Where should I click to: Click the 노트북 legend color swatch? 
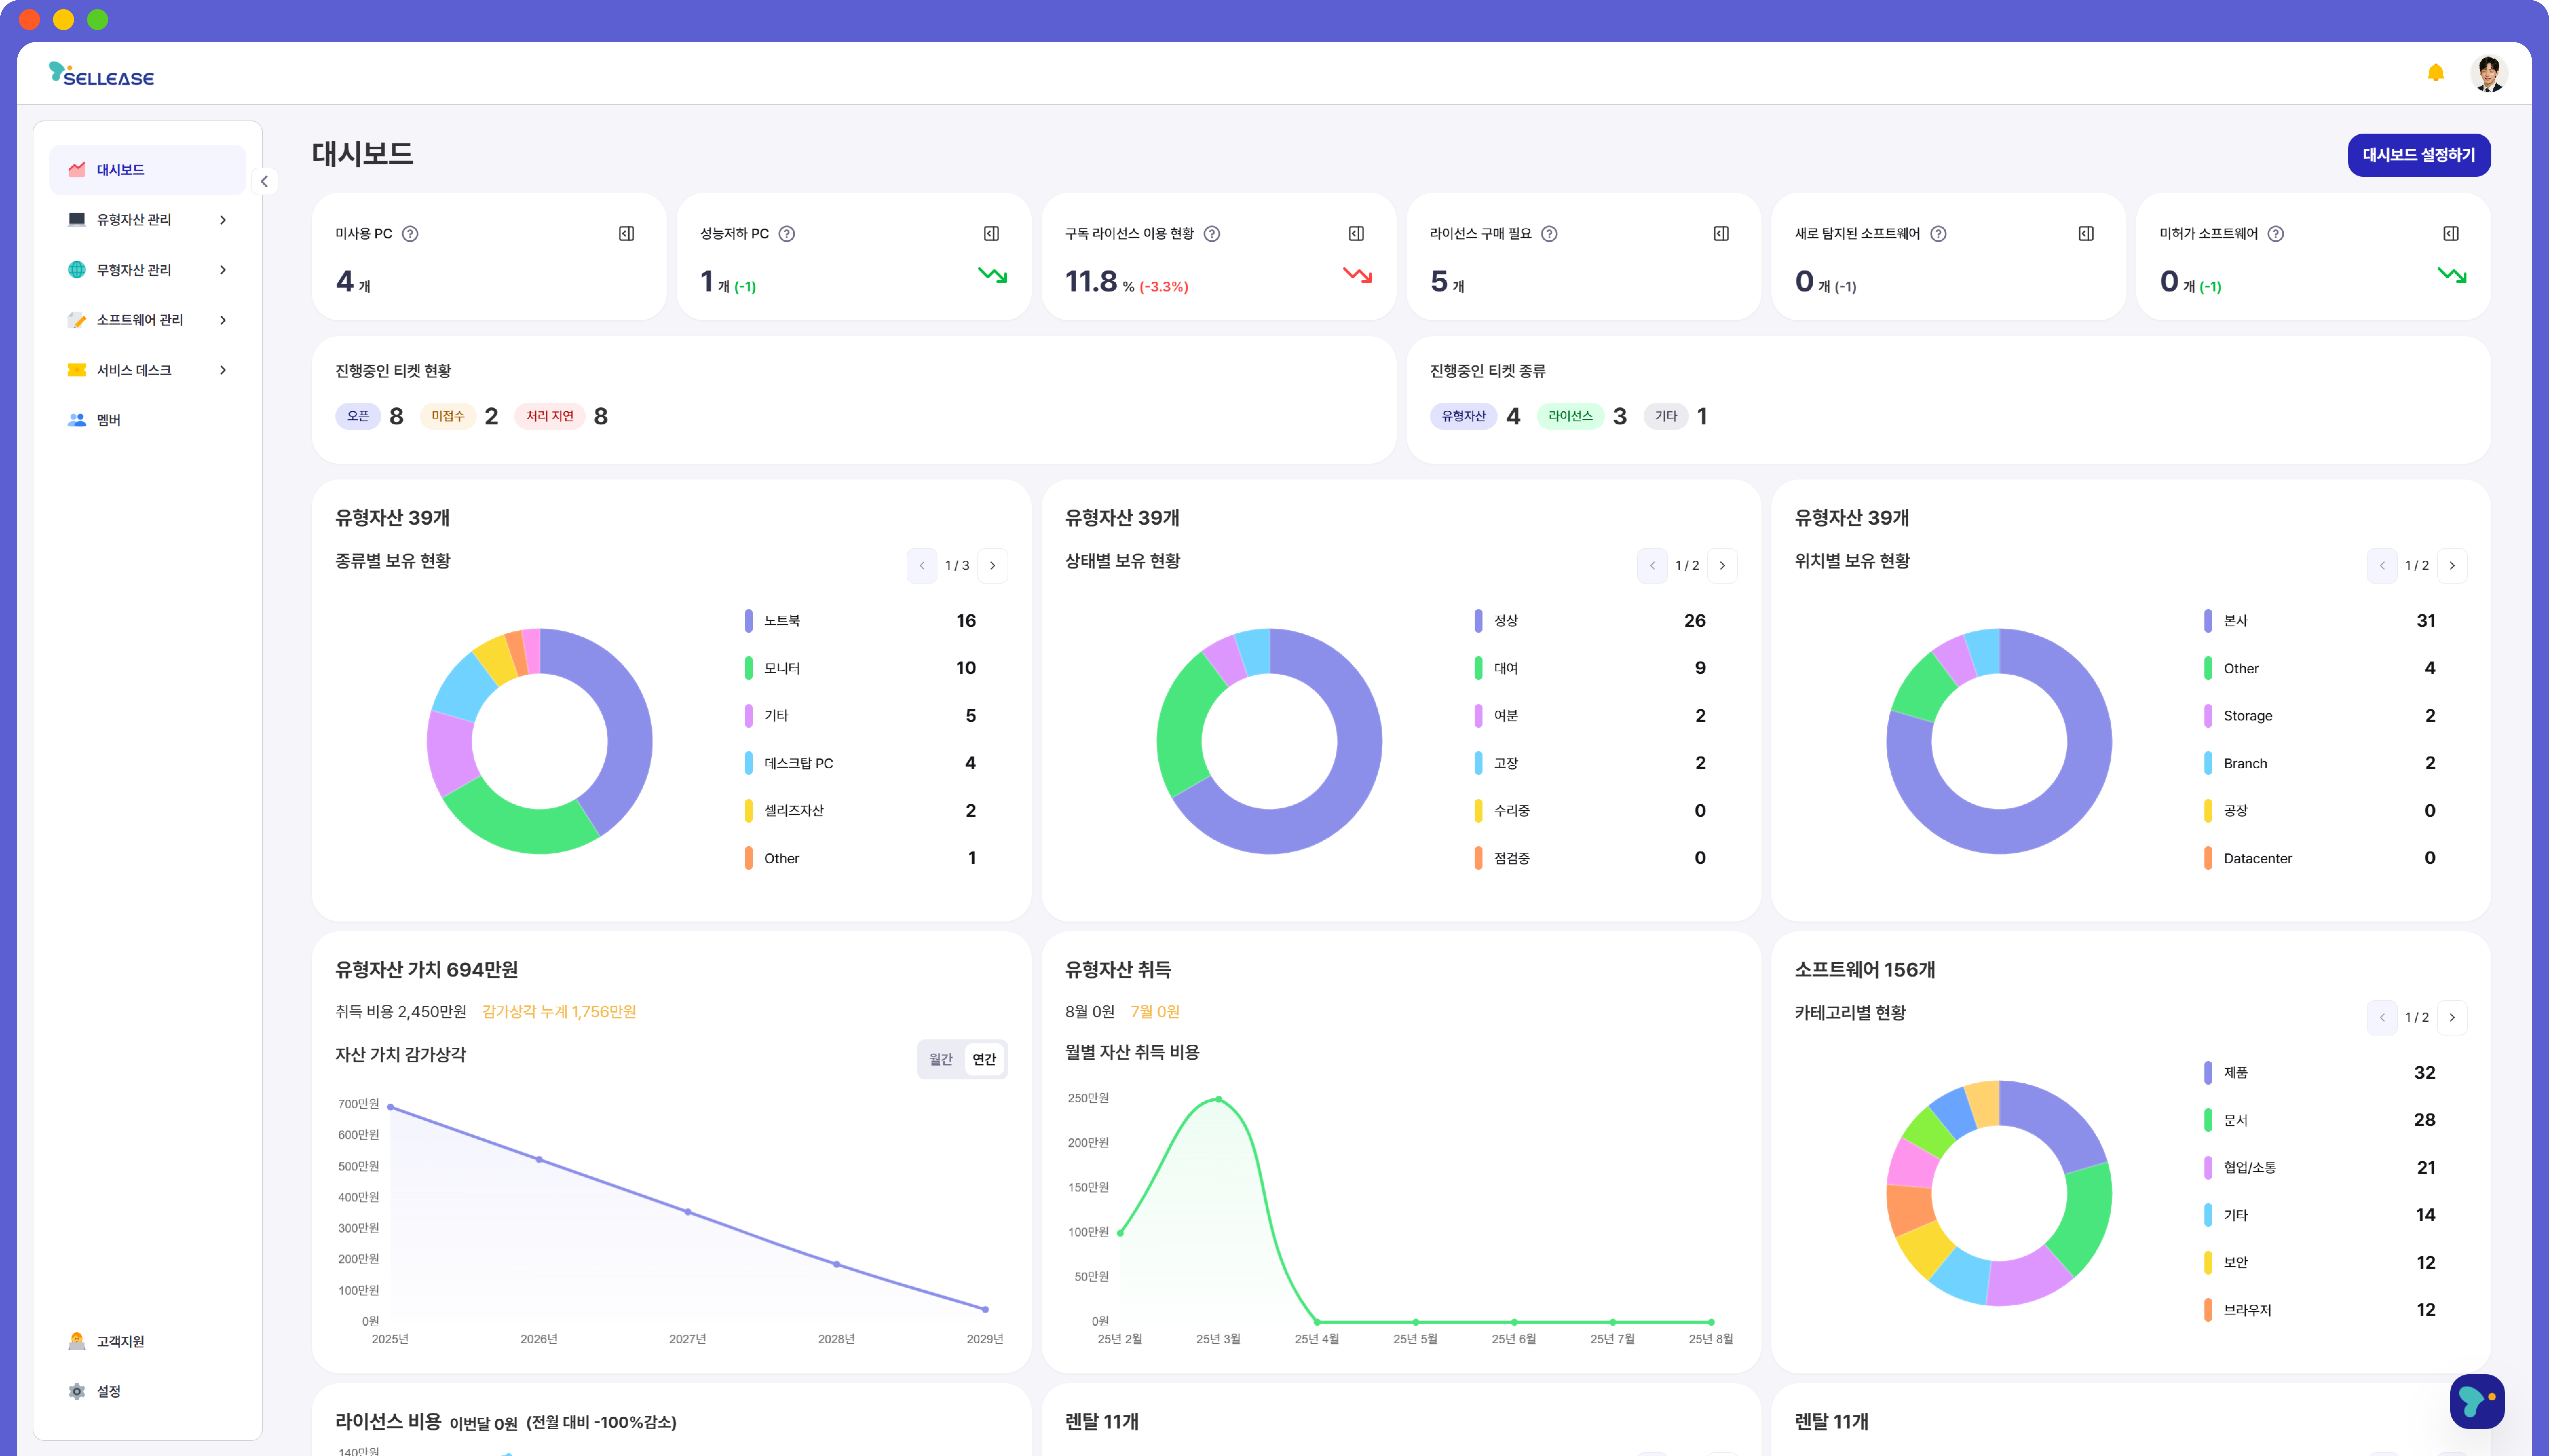pyautogui.click(x=749, y=621)
